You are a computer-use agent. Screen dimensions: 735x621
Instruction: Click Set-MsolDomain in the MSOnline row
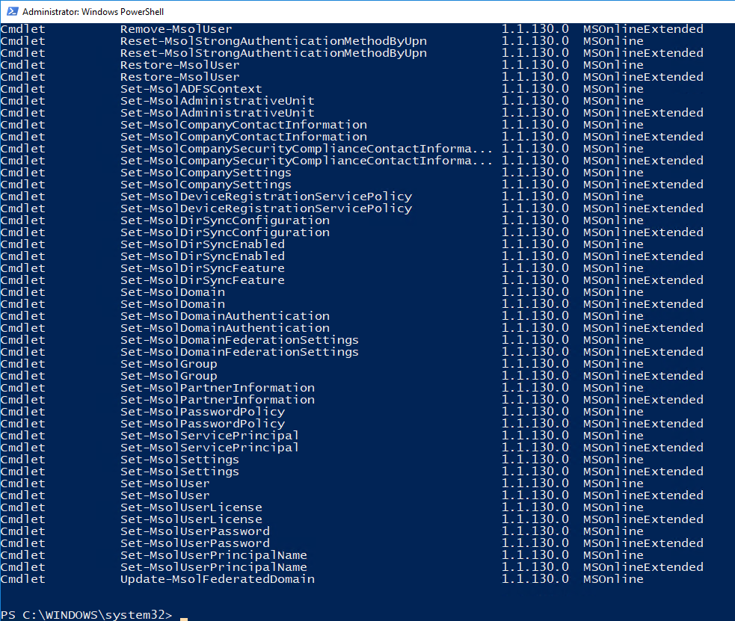click(x=172, y=292)
